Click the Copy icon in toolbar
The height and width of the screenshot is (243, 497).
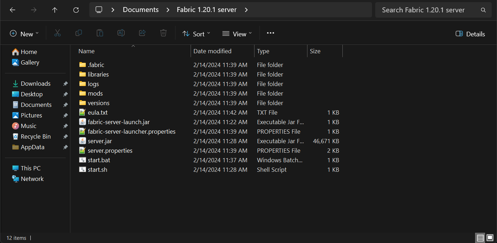[x=79, y=33]
